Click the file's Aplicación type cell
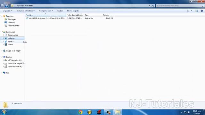This screenshot has height=115, width=205. pos(89,18)
